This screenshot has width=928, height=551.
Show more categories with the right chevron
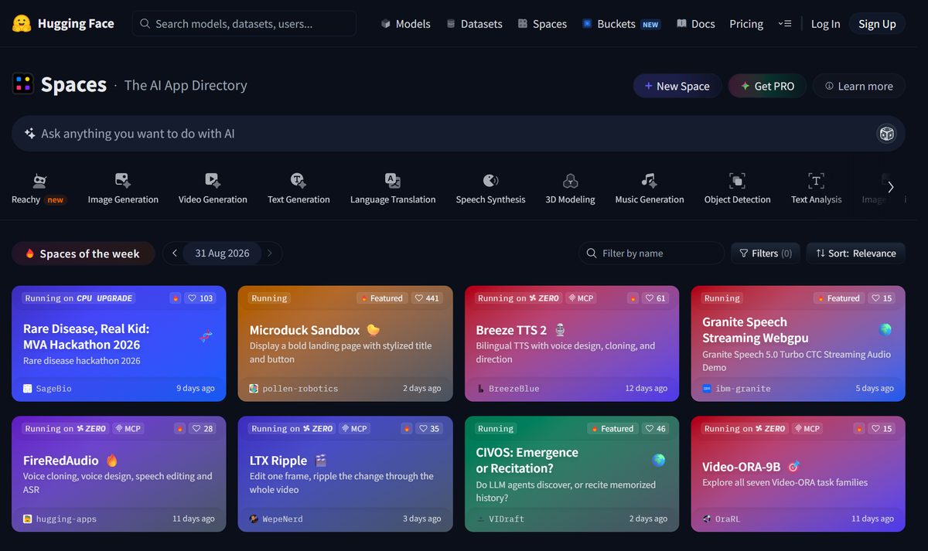(x=891, y=187)
